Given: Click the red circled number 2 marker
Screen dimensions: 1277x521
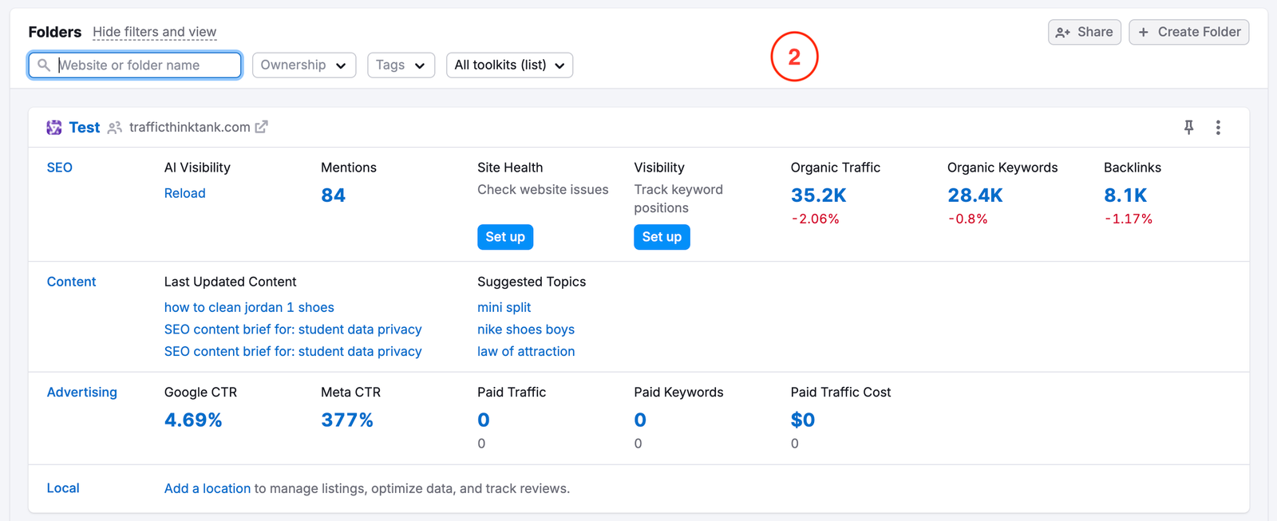Looking at the screenshot, I should click(x=794, y=57).
